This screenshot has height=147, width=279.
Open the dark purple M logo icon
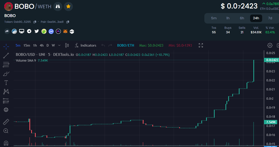pyautogui.click(x=58, y=31)
